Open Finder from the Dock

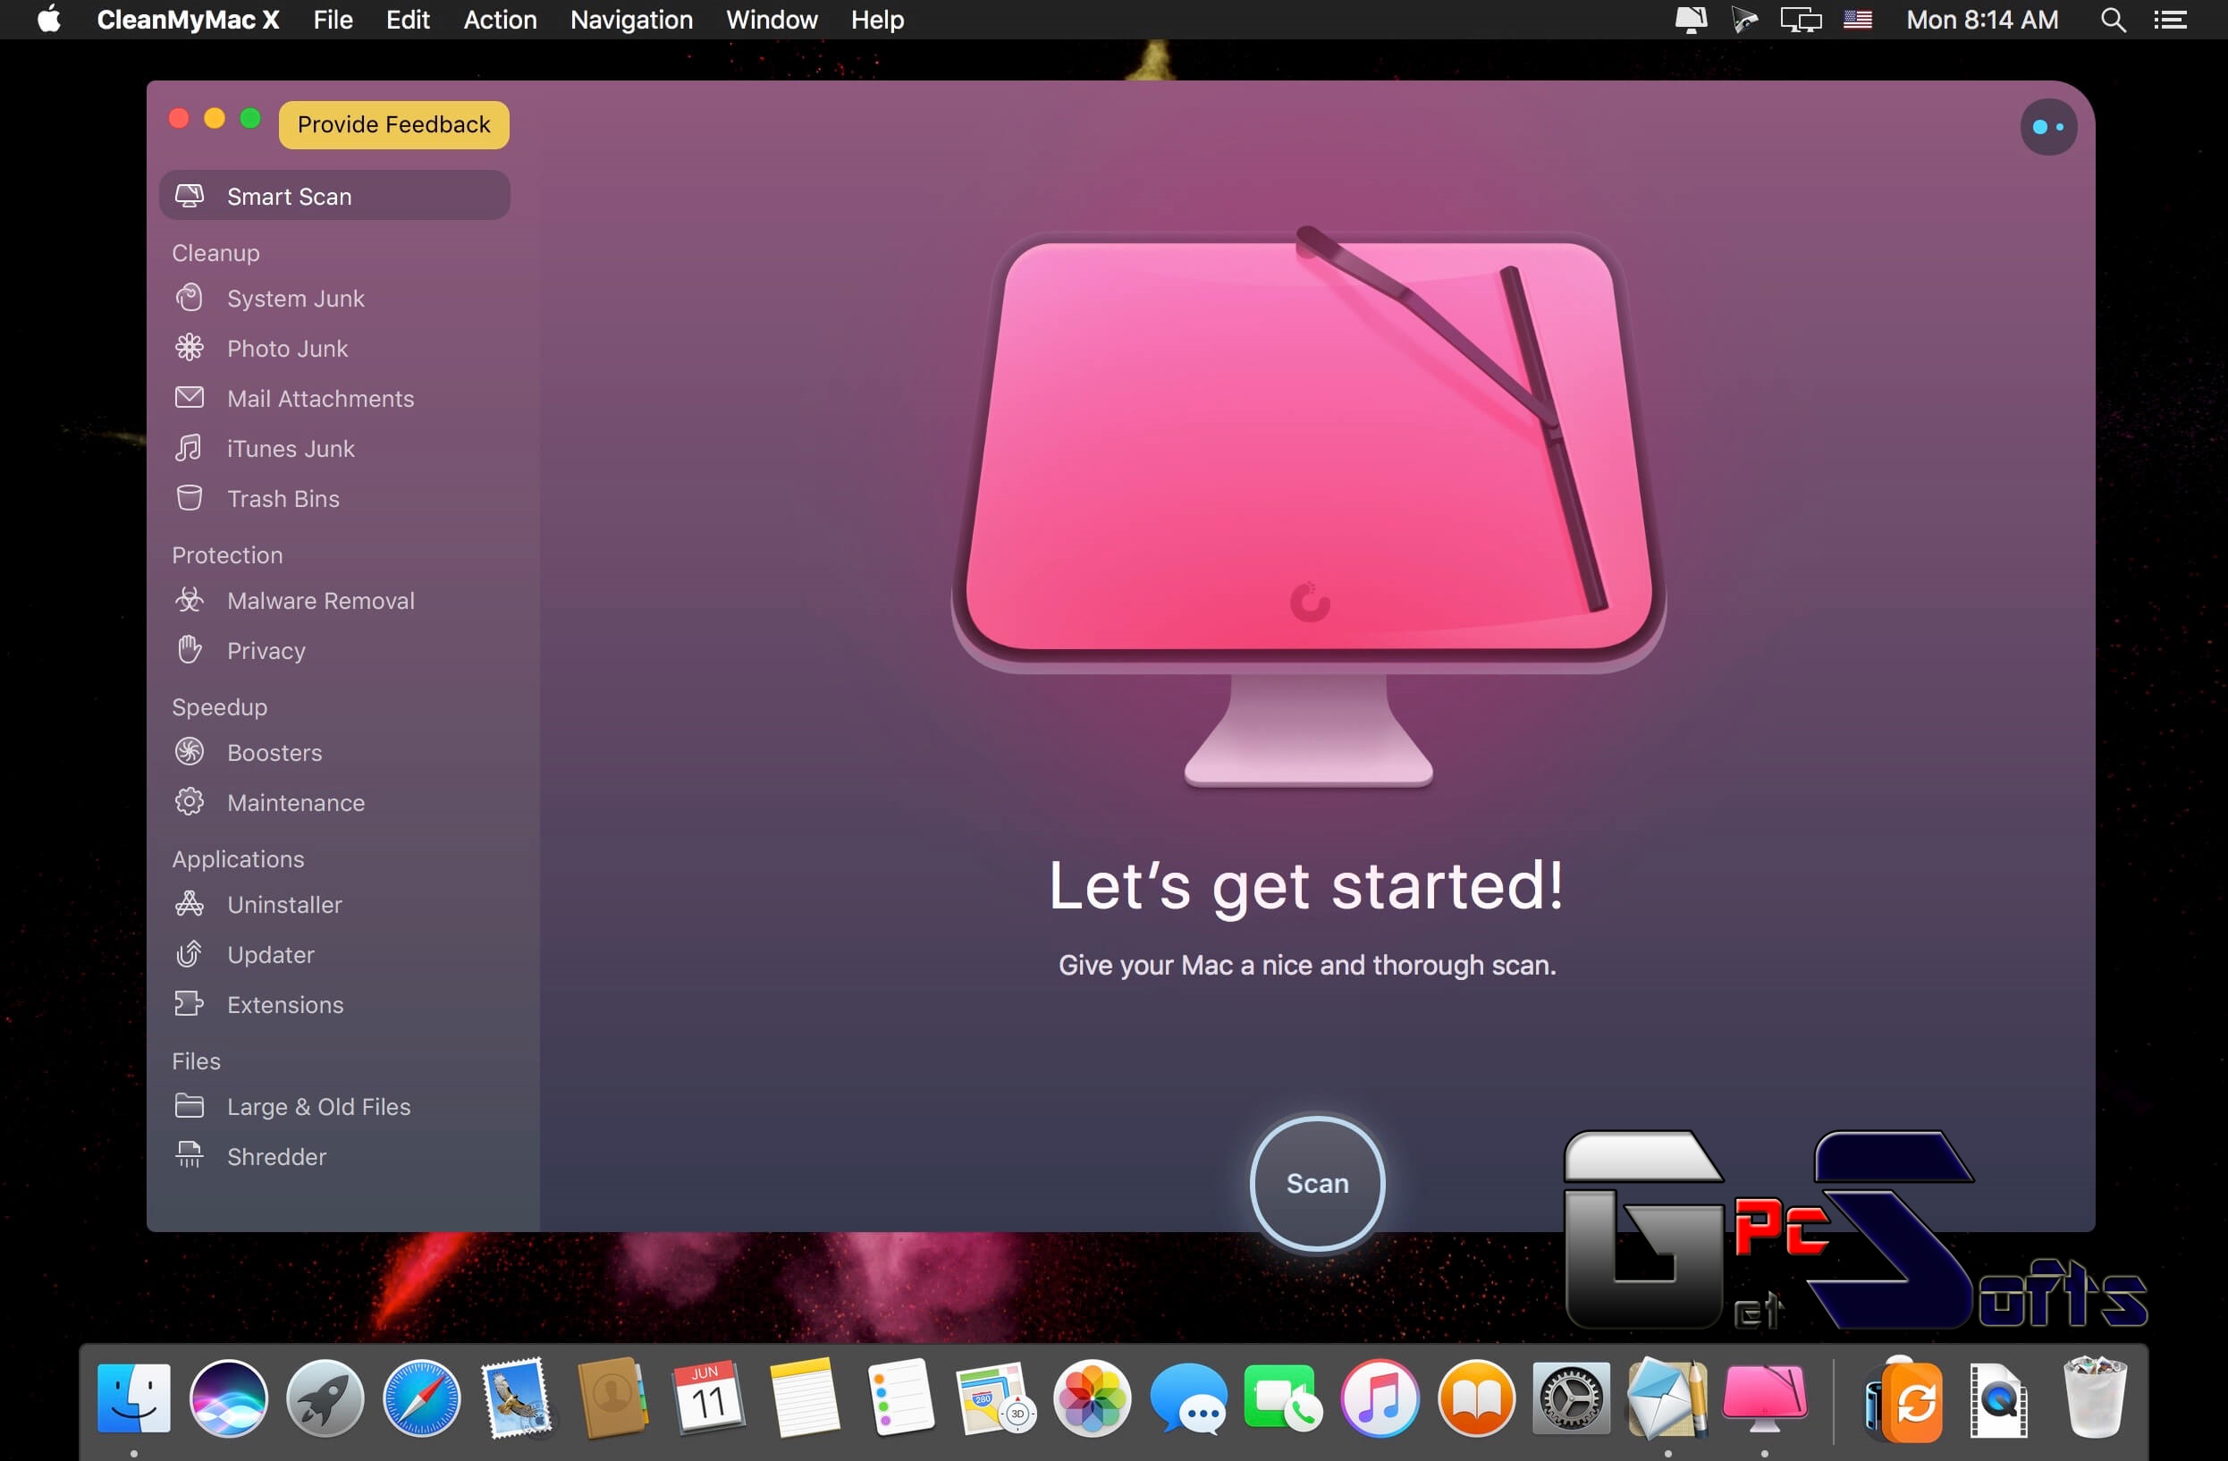(134, 1398)
